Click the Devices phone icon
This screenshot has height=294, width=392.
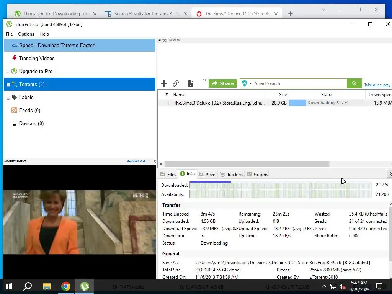15,123
